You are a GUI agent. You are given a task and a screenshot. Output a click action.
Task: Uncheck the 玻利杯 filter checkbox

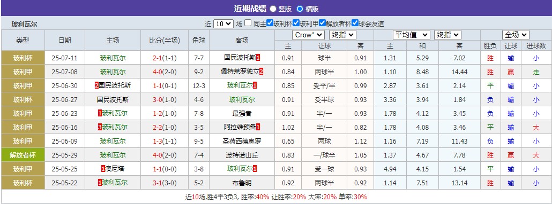tap(270, 23)
